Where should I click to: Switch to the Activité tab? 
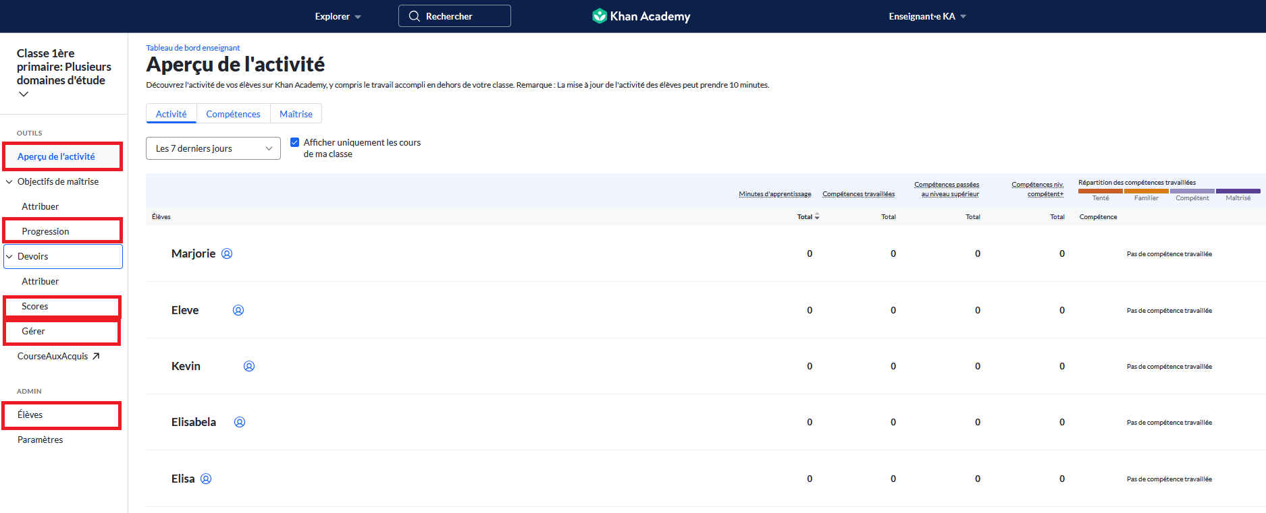172,114
